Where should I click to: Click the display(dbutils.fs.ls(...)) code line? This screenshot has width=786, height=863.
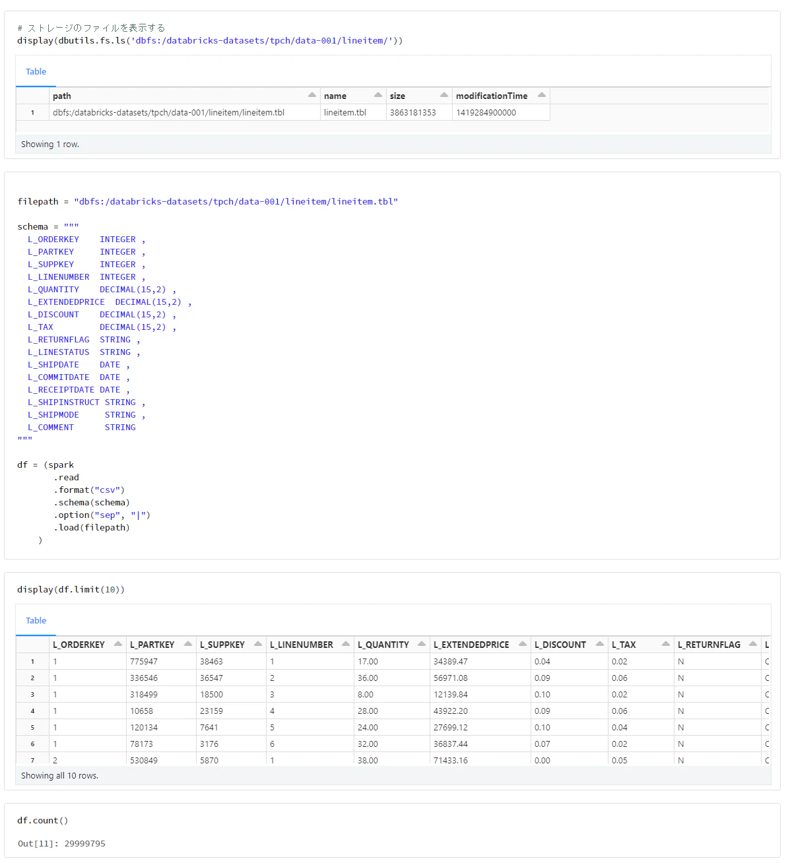pos(210,41)
